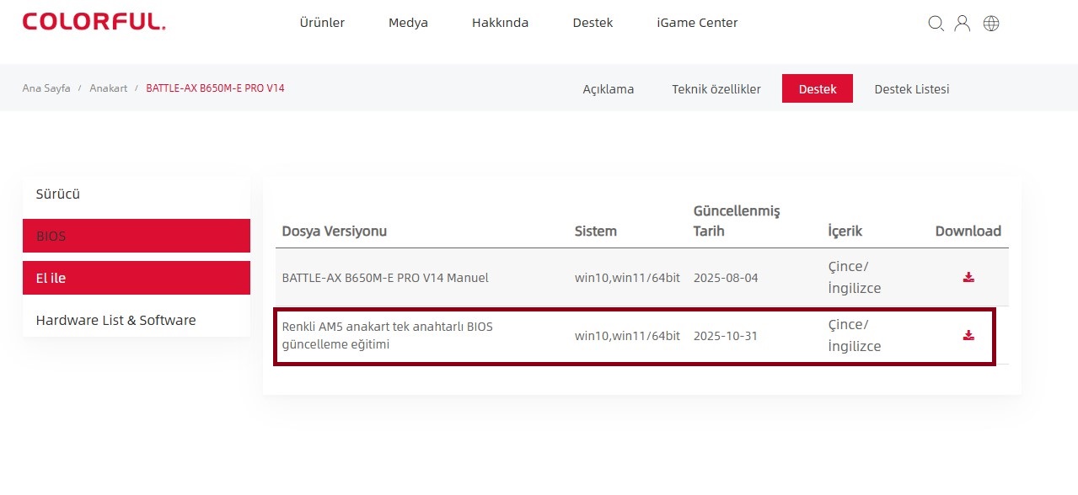Download the BATTLE-AX B650M-E PRO V14 Manuel file
Viewport: 1078px width, 495px height.
pos(968,277)
